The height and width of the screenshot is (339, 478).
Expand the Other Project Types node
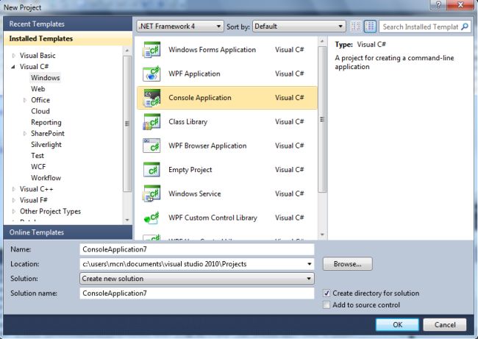pos(14,211)
